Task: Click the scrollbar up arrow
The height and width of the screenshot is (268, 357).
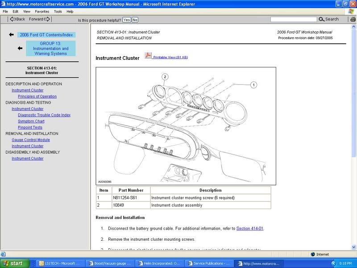Action: (354, 27)
